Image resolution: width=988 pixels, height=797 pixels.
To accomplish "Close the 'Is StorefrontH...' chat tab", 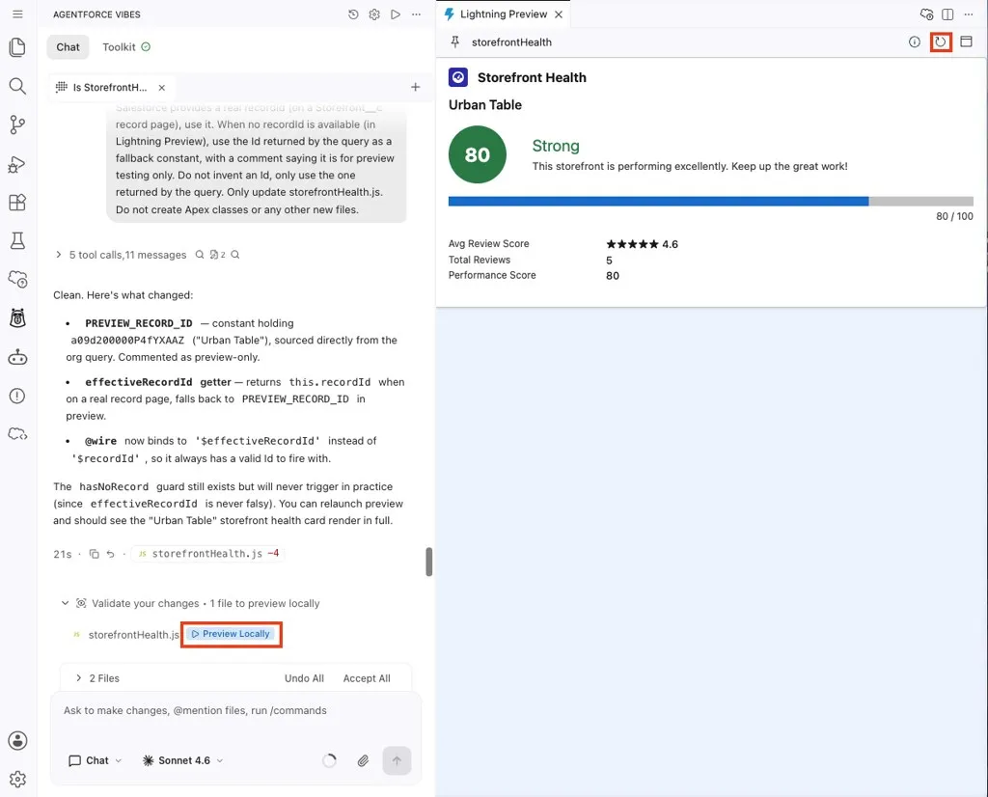I will pos(162,88).
